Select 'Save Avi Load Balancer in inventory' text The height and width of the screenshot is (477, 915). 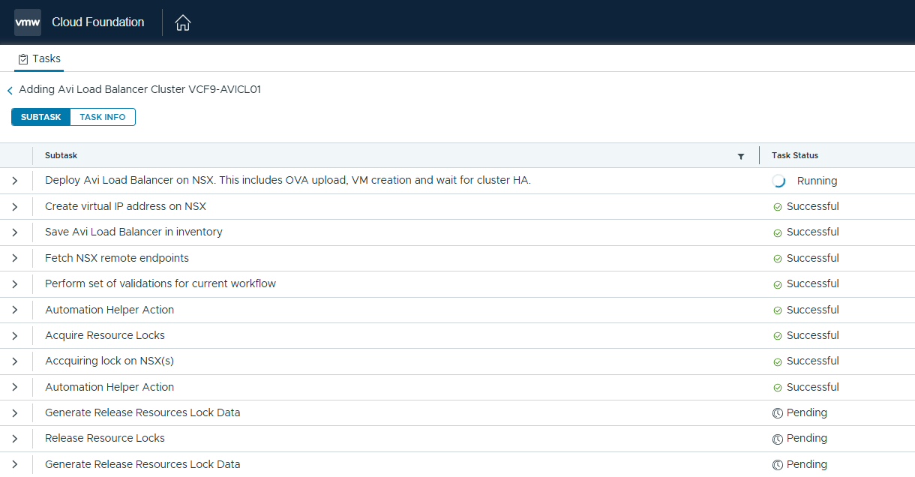point(133,232)
